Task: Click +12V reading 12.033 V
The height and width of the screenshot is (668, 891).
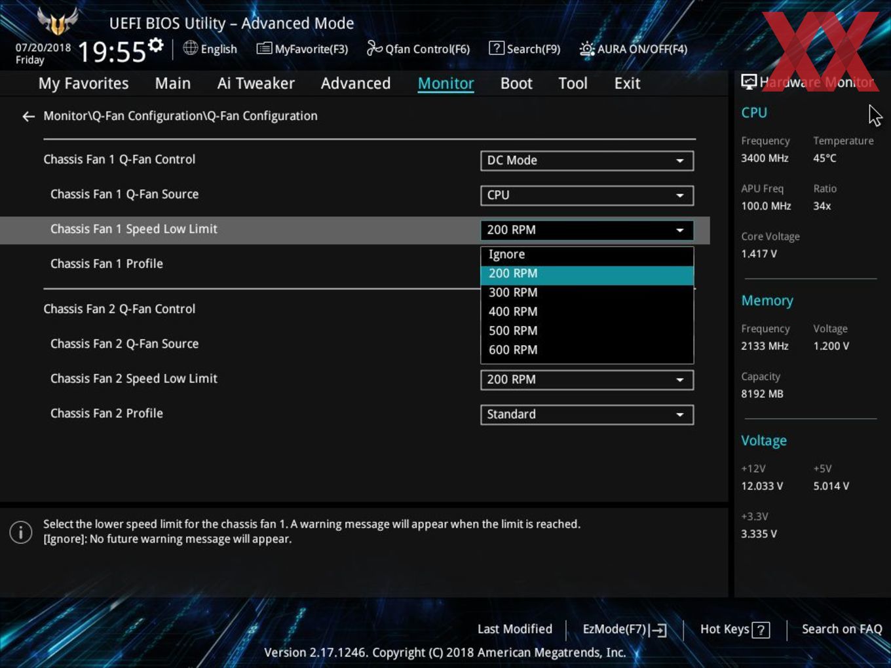Action: click(762, 487)
